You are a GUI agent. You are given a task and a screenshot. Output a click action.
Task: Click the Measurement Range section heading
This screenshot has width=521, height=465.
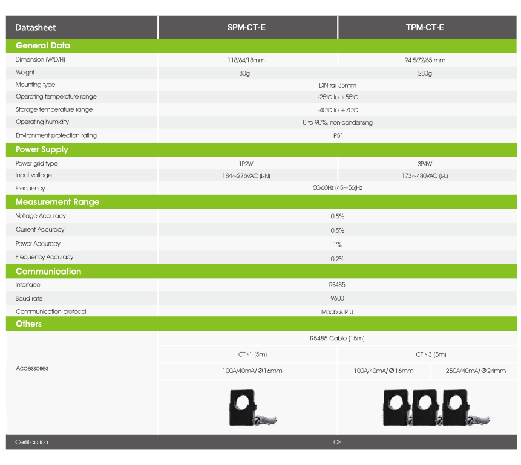coord(57,202)
